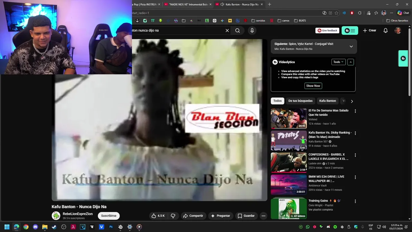Launch OBS Studio from the taskbar
The height and width of the screenshot is (232, 412).
64,227
